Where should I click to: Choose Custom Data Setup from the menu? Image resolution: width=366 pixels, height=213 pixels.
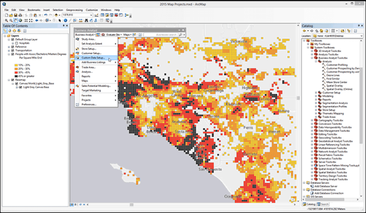tap(92, 58)
